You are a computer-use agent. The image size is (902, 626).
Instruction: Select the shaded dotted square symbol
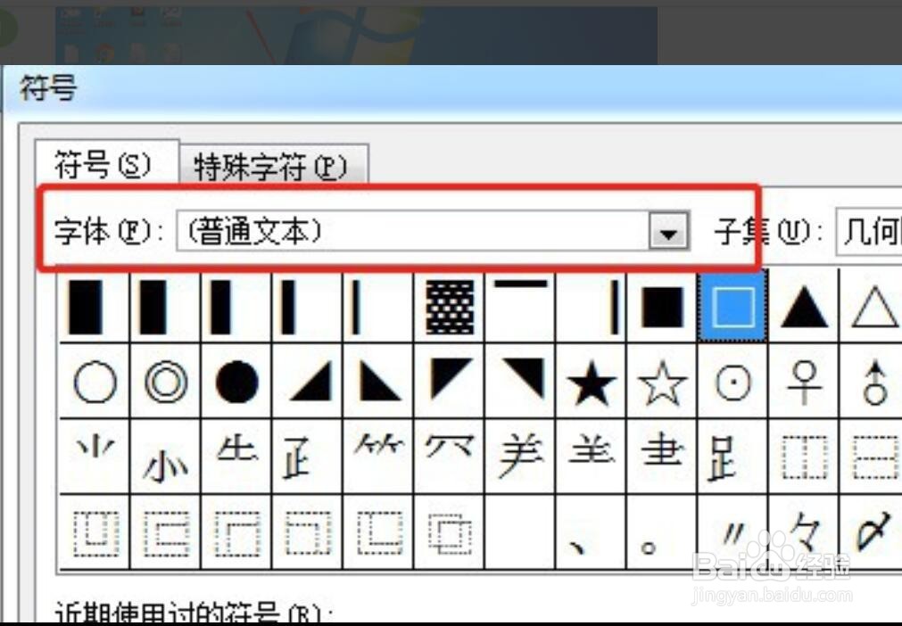(x=448, y=309)
